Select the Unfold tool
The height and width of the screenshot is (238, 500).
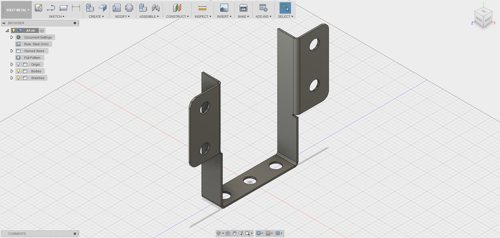pyautogui.click(x=129, y=8)
